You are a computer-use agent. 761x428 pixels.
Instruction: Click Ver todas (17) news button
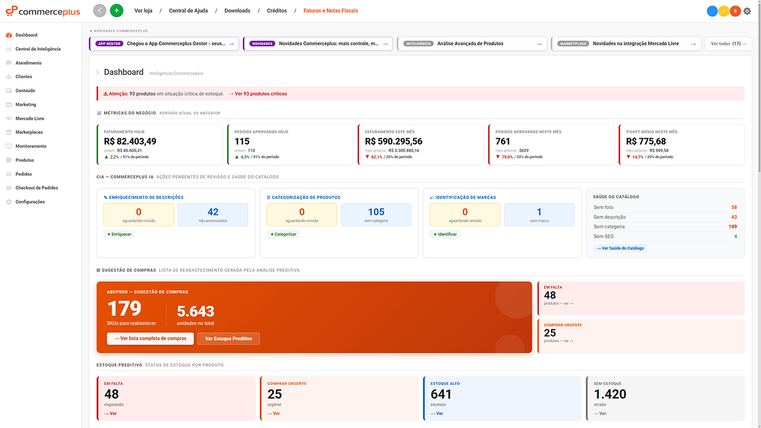(x=729, y=44)
